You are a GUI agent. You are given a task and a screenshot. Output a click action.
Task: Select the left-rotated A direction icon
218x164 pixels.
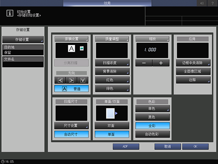point(60,80)
